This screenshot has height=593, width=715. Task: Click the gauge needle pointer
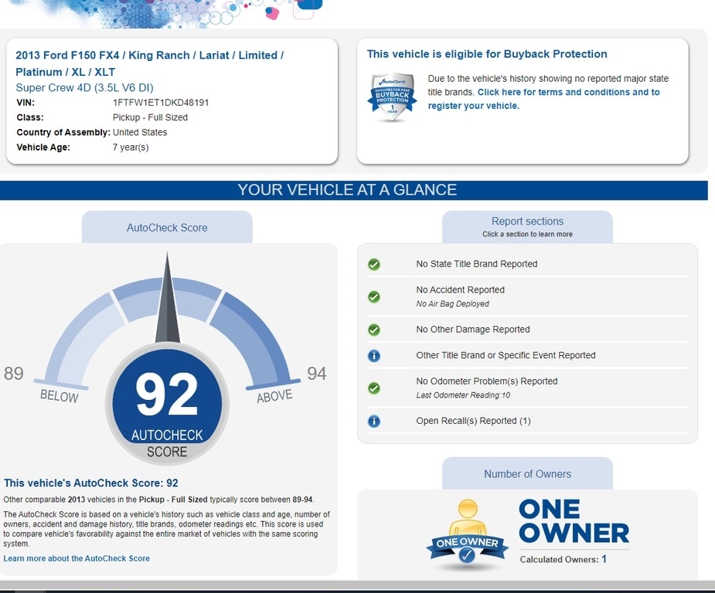[168, 298]
